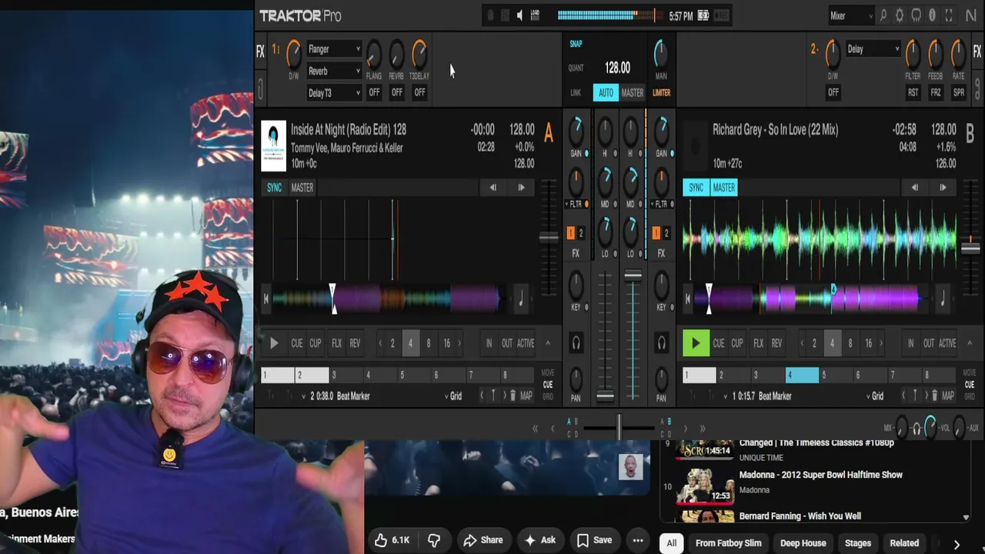The width and height of the screenshot is (985, 554).
Task: Toggle the LIMITER button
Action: 661,92
